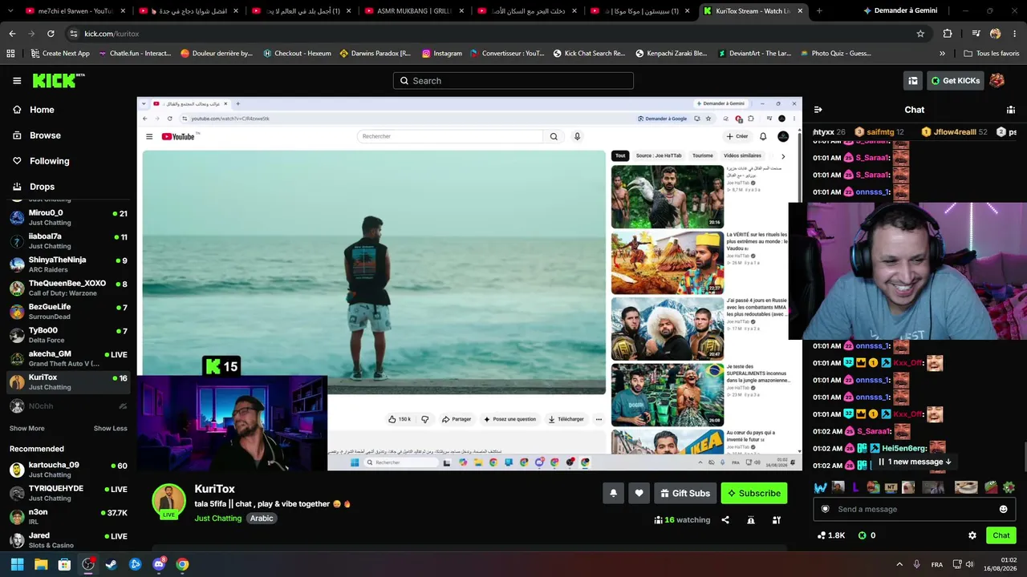Turn on notifications with the bell icon
Image resolution: width=1027 pixels, height=577 pixels.
(x=613, y=494)
